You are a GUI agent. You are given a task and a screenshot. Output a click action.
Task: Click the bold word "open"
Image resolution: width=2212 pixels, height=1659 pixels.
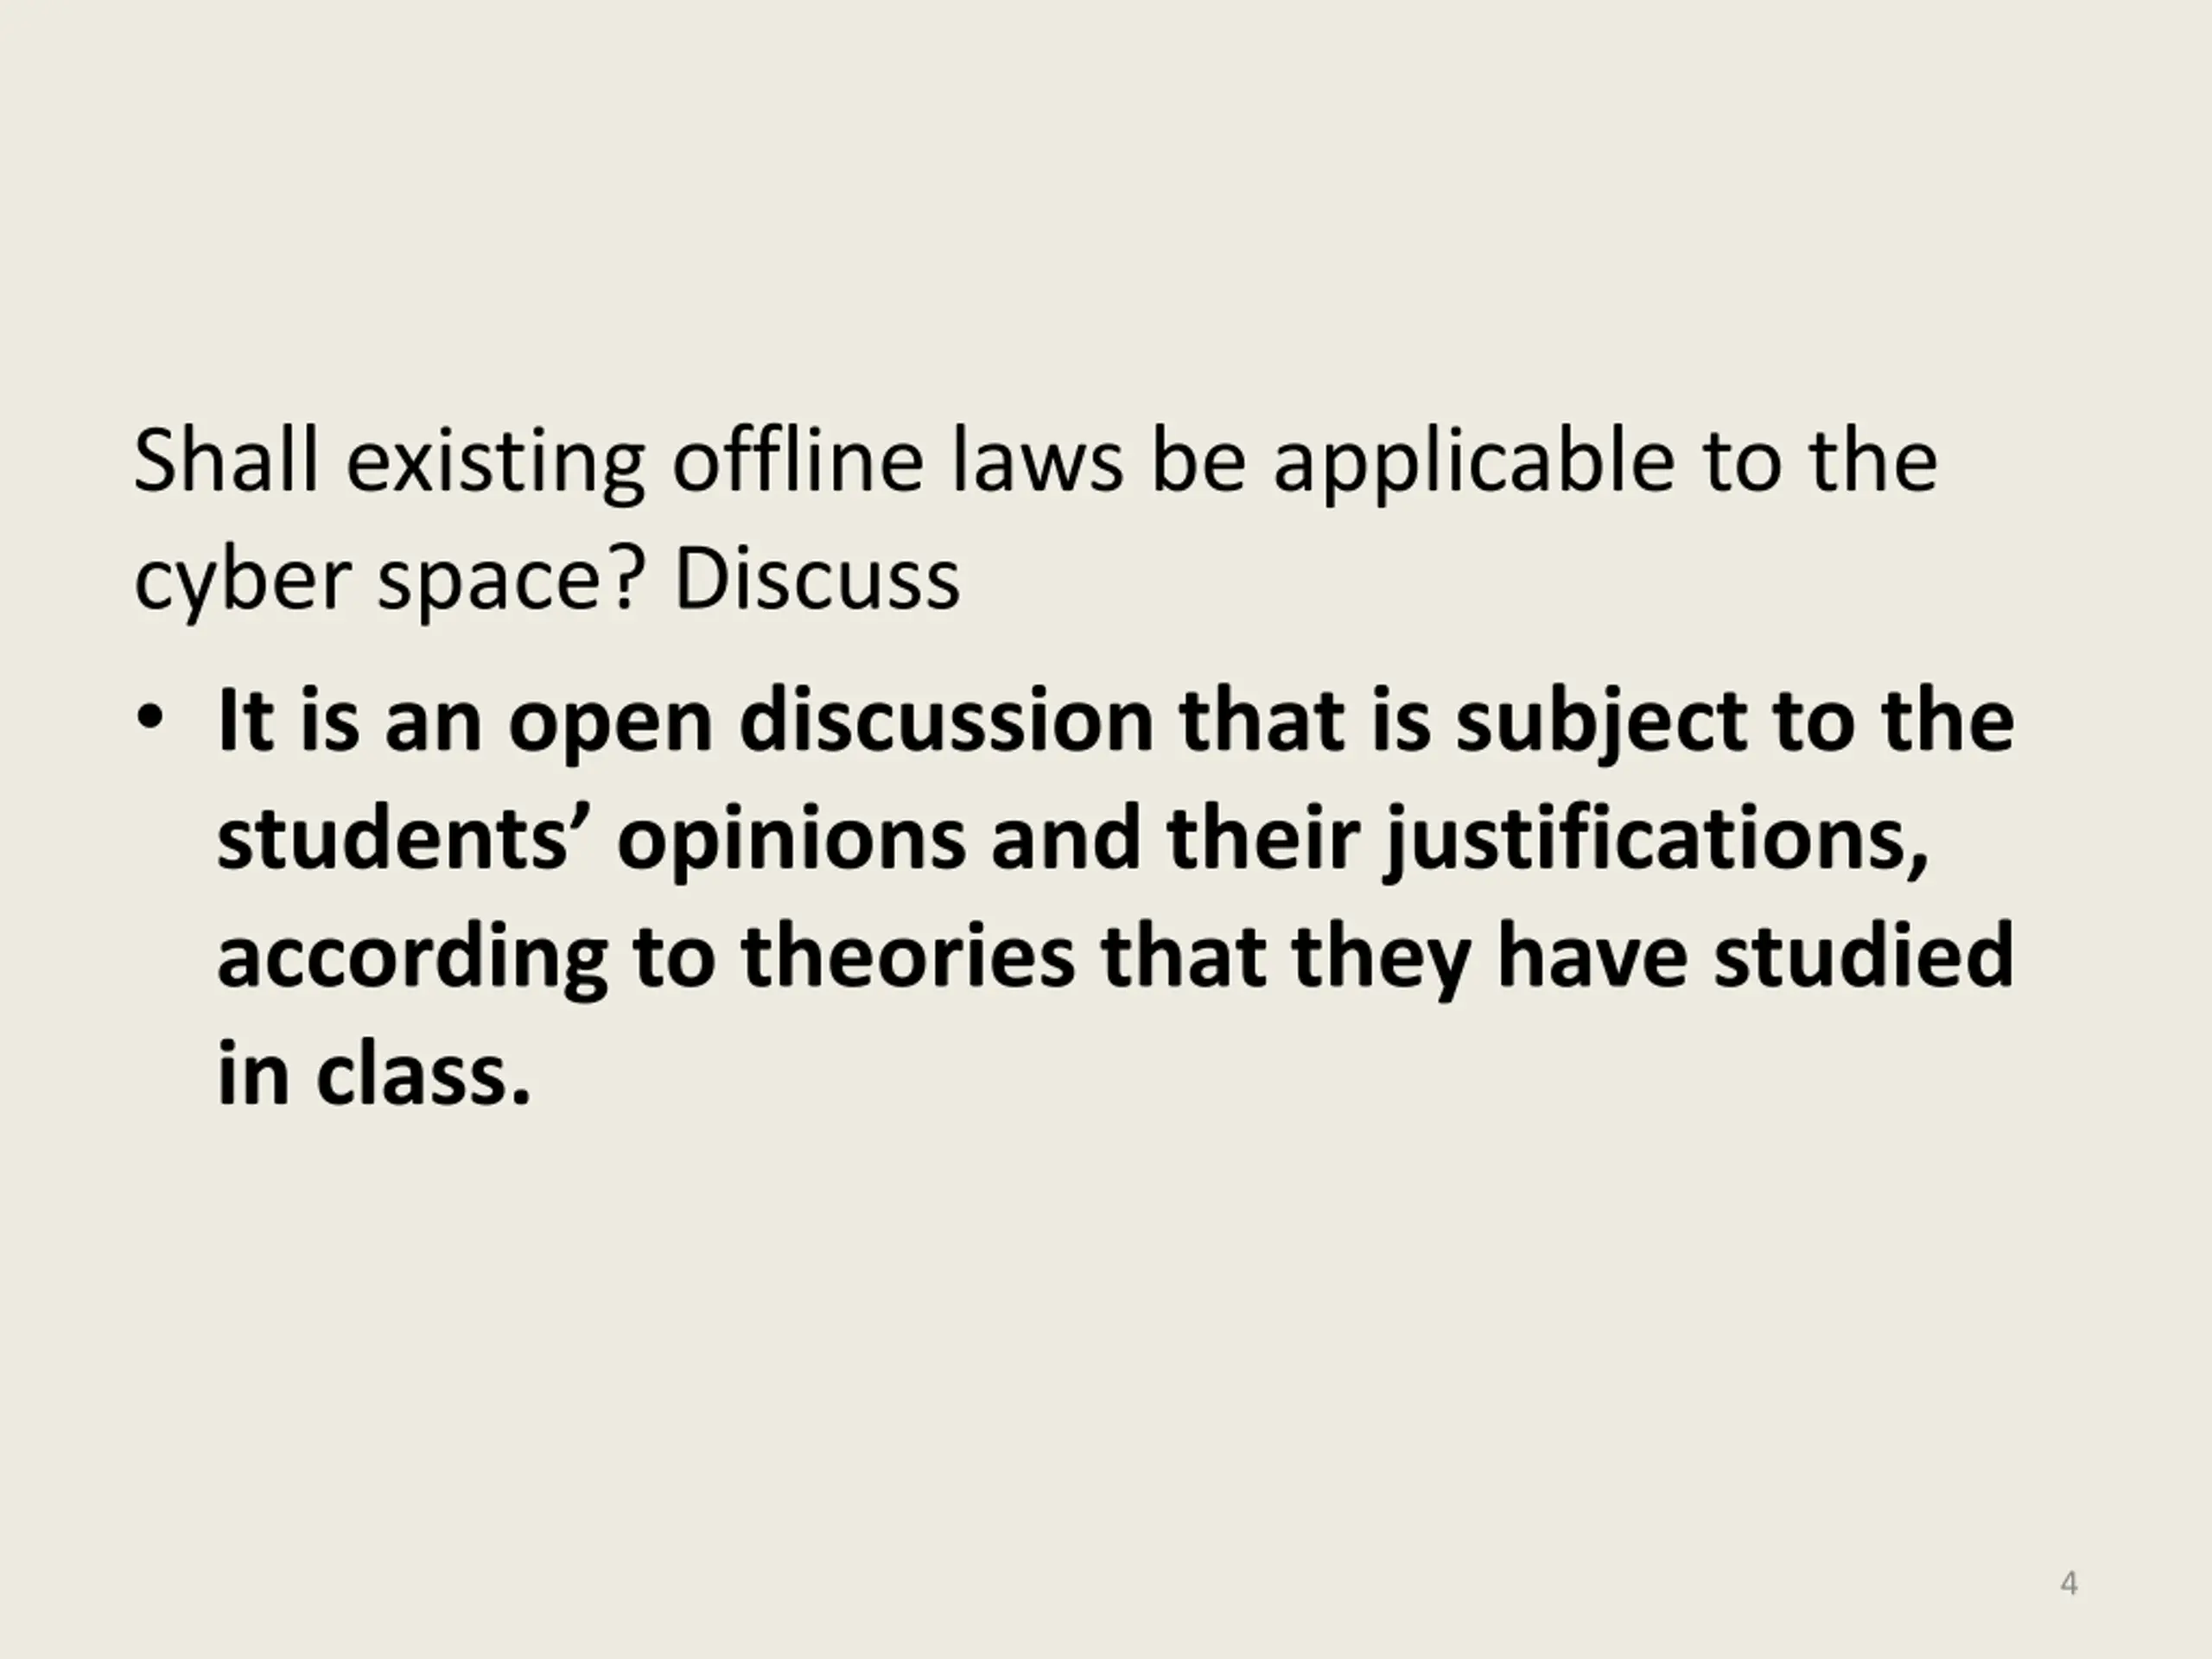pyautogui.click(x=610, y=721)
